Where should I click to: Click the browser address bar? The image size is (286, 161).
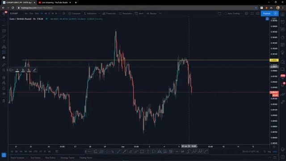click(x=135, y=8)
